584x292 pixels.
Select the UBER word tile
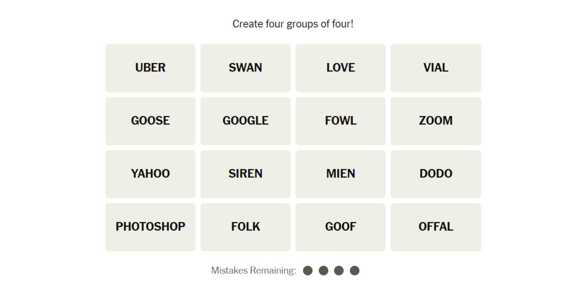[150, 68]
